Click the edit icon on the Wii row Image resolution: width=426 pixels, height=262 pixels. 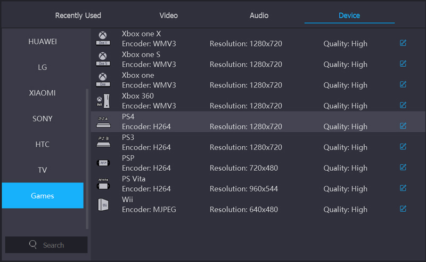[403, 209]
